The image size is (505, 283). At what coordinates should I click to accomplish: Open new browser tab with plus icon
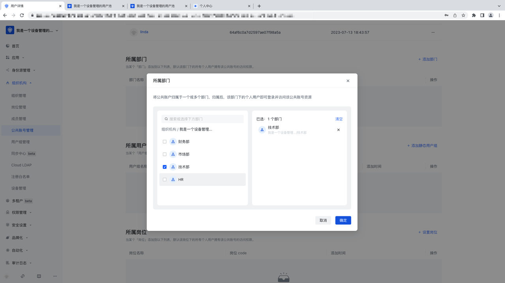(x=259, y=6)
